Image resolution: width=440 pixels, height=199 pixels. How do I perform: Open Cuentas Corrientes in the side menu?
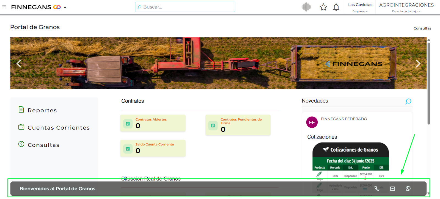(59, 128)
